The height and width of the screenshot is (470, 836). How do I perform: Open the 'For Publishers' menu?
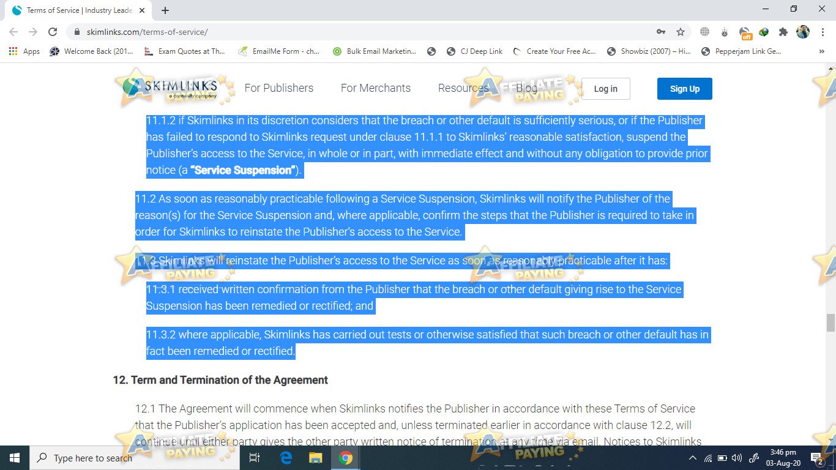(279, 88)
